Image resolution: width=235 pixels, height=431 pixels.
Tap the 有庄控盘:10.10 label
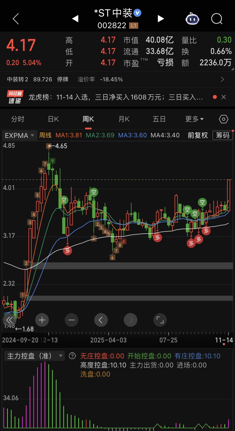198,356
